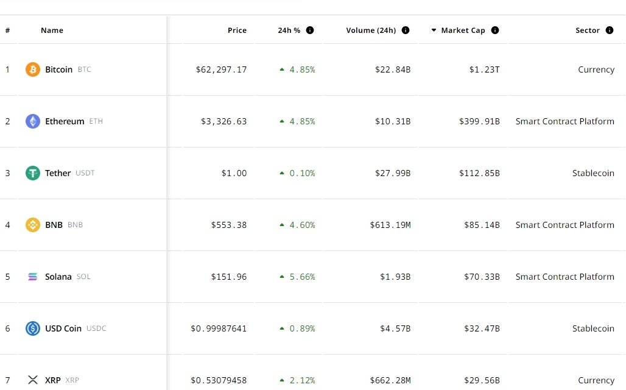Open the Bitcoin name link
This screenshot has height=390, width=626.
coord(58,69)
